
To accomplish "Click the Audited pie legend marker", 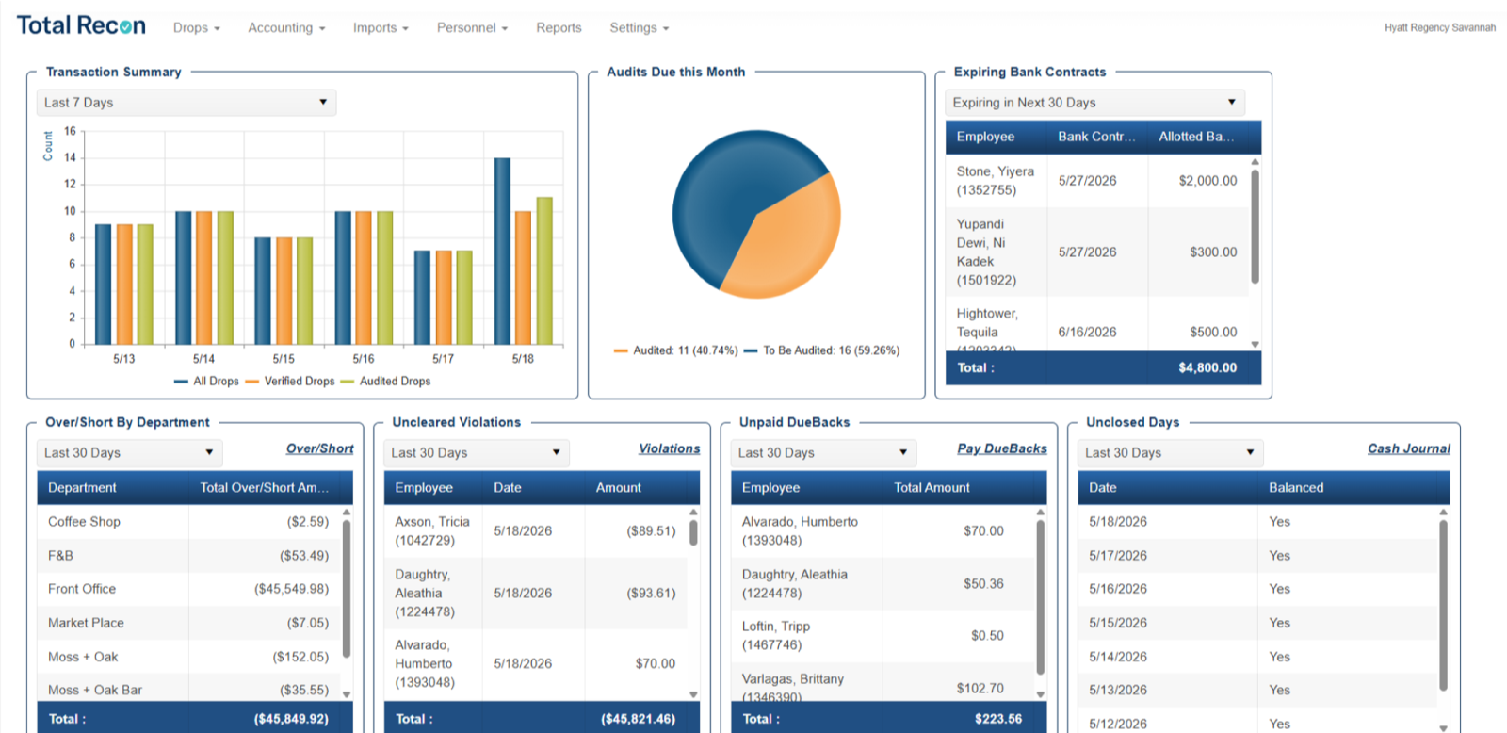I will [621, 350].
